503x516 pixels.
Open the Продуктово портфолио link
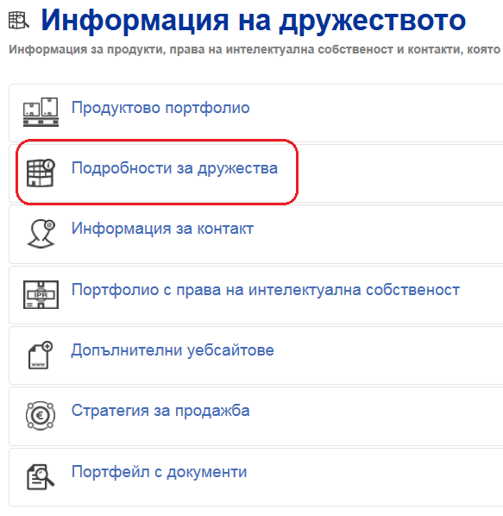point(160,108)
